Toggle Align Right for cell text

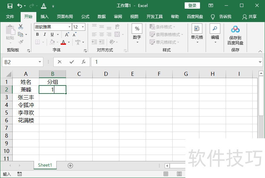(x=109, y=34)
